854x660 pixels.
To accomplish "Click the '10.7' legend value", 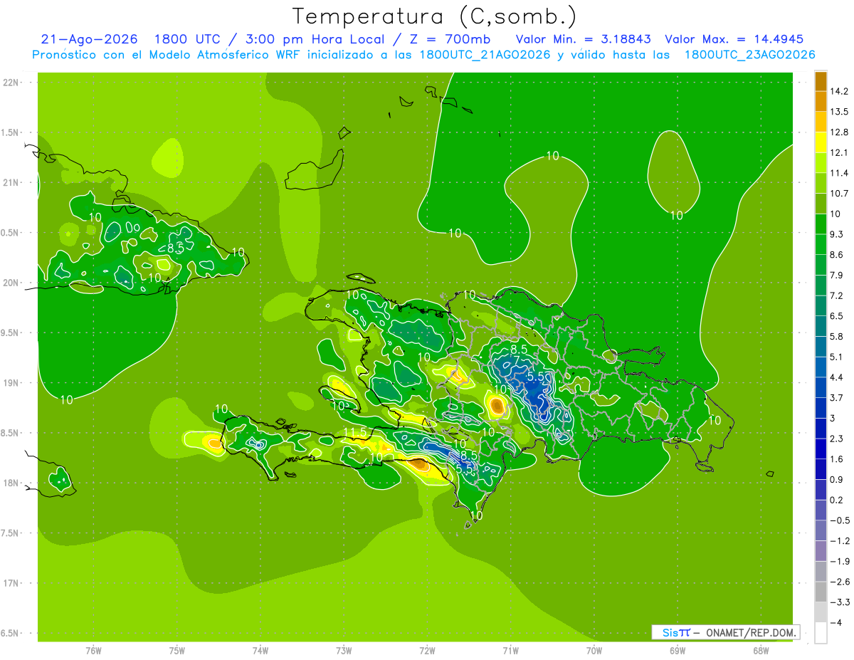I will tap(838, 194).
